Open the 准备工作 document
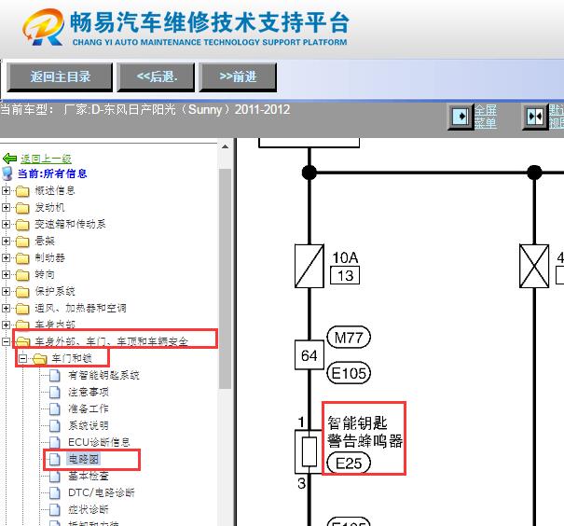The image size is (564, 526). tap(89, 408)
